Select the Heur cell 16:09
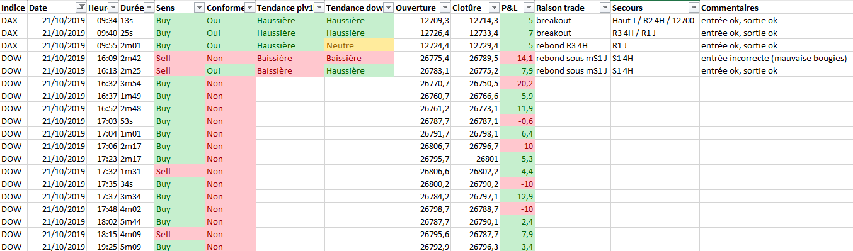Image resolution: width=853 pixels, height=251 pixels. tap(103, 58)
